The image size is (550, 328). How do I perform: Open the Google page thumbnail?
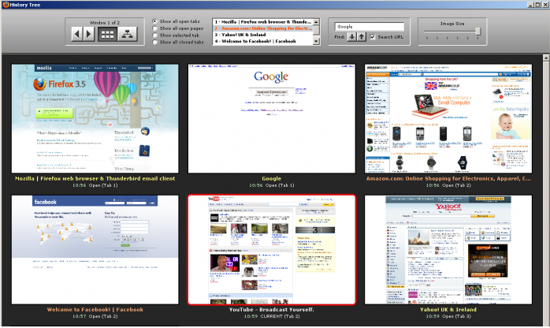[272, 118]
